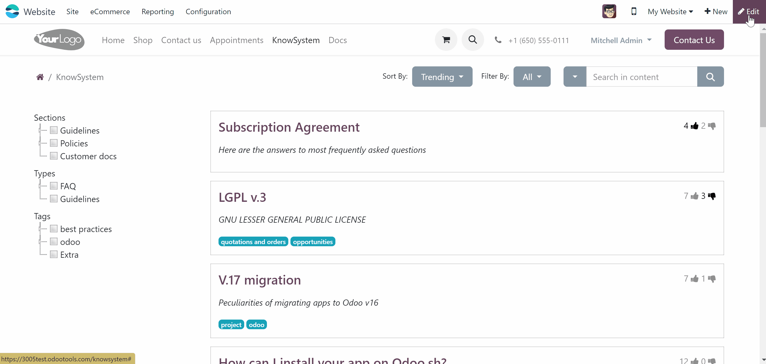Tick the FAQ type checkbox
Screen dimensions: 766x364
(53, 186)
